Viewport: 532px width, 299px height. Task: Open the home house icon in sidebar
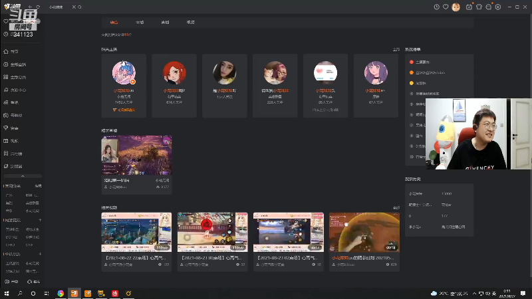6,52
